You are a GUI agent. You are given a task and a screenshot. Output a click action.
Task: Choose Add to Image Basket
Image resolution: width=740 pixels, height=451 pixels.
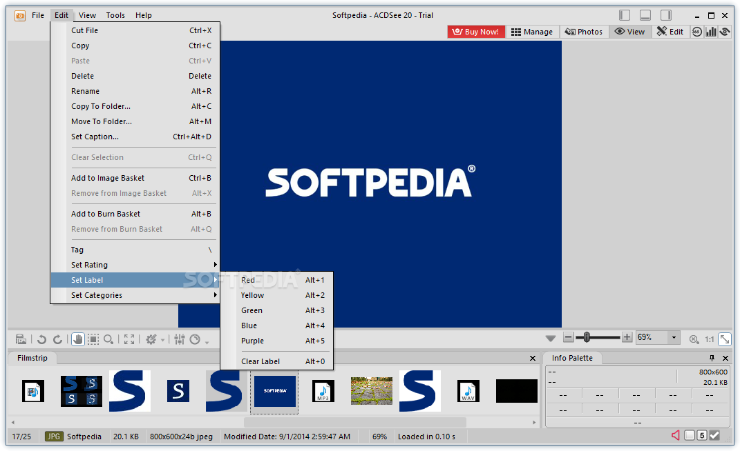(135, 178)
